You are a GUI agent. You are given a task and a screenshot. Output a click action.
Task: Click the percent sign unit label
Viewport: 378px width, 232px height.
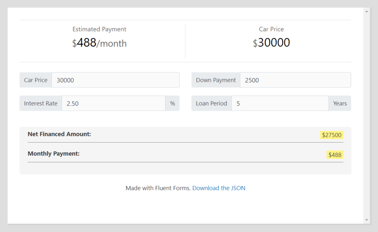tap(172, 103)
